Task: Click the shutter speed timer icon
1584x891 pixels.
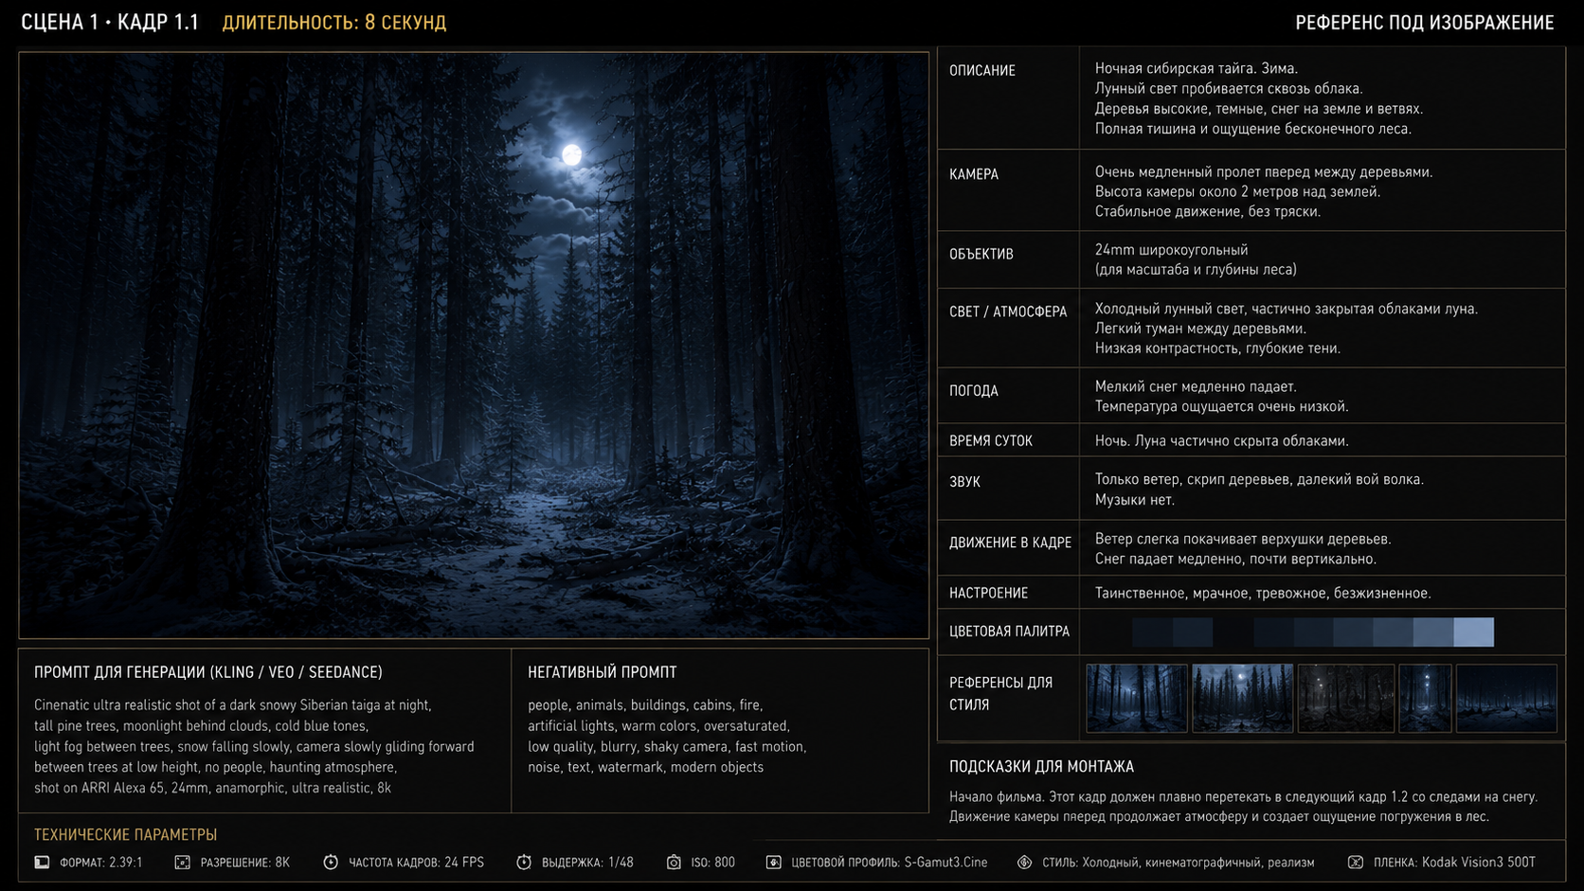Action: pos(524,863)
